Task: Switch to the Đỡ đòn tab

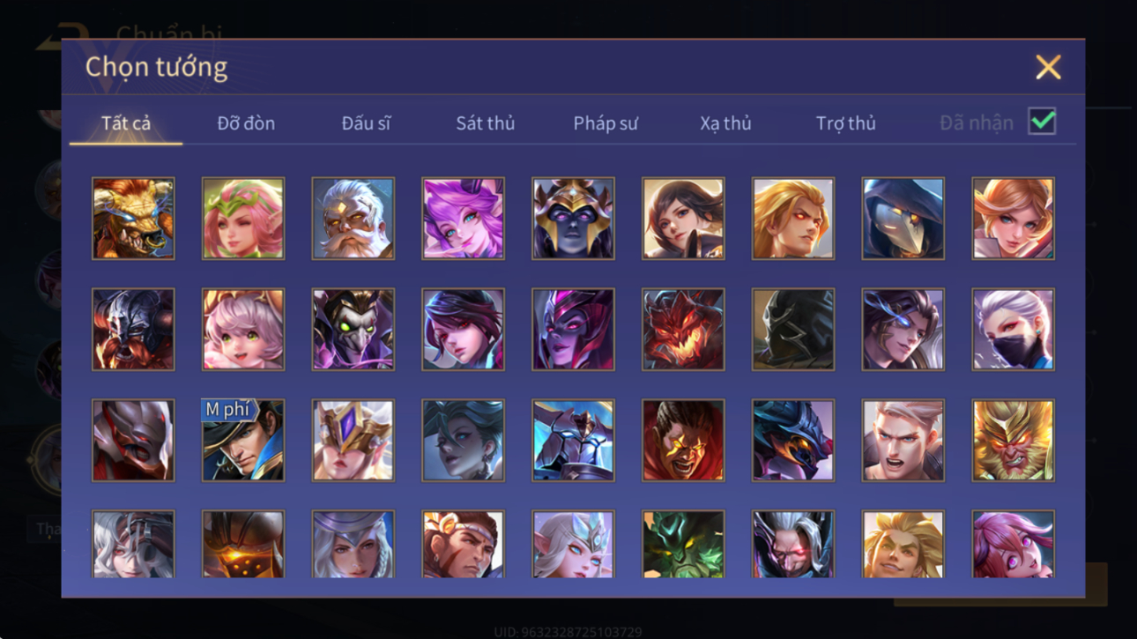Action: coord(246,123)
